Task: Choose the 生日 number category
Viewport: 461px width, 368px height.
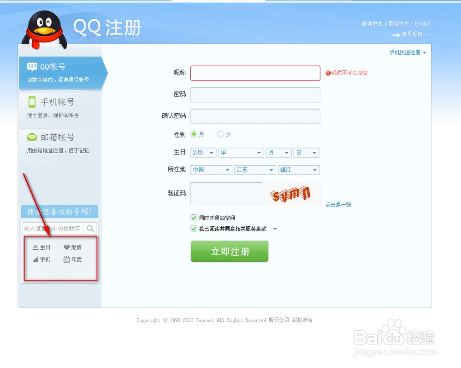Action: (x=41, y=247)
